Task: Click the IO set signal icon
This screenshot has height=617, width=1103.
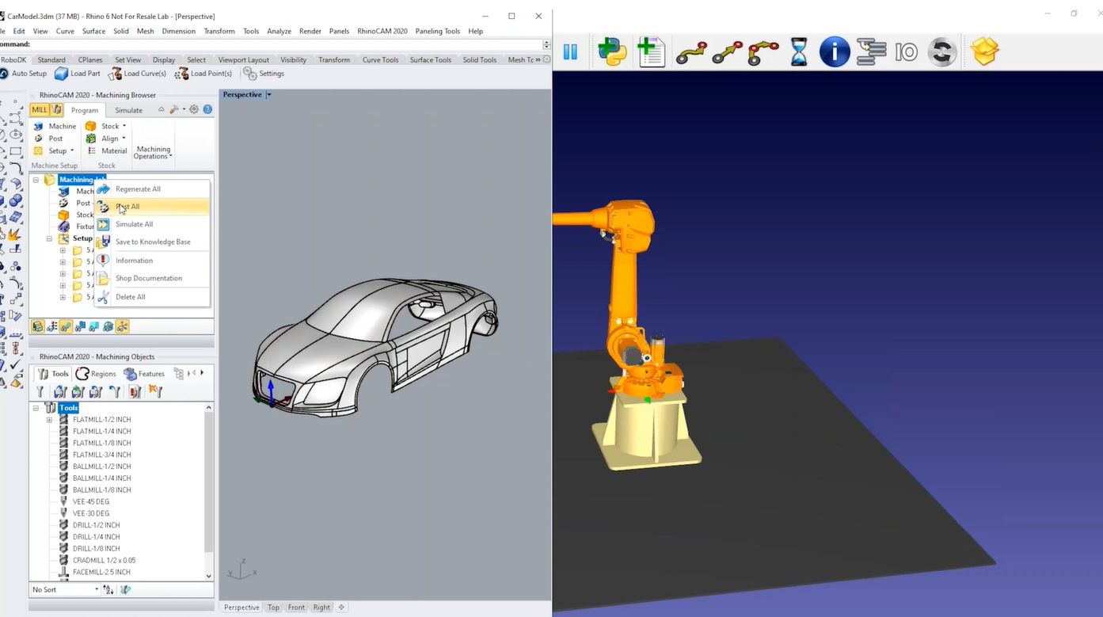Action: click(x=906, y=52)
